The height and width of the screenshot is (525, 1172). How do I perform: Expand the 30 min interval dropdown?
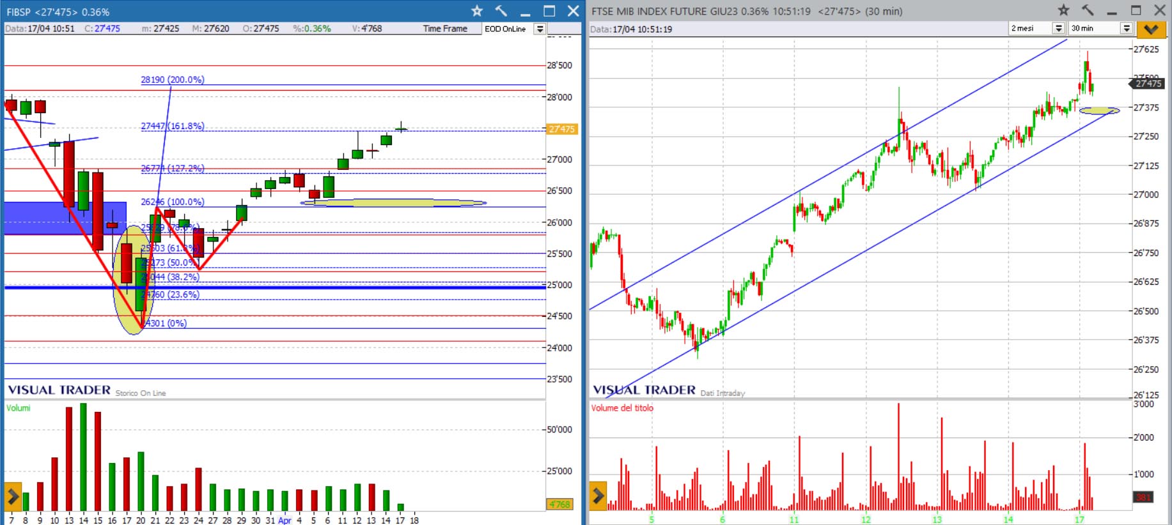(1127, 28)
